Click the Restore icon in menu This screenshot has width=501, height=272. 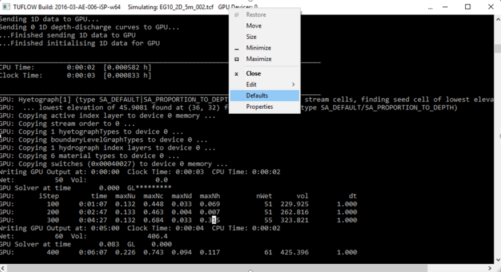pos(237,14)
